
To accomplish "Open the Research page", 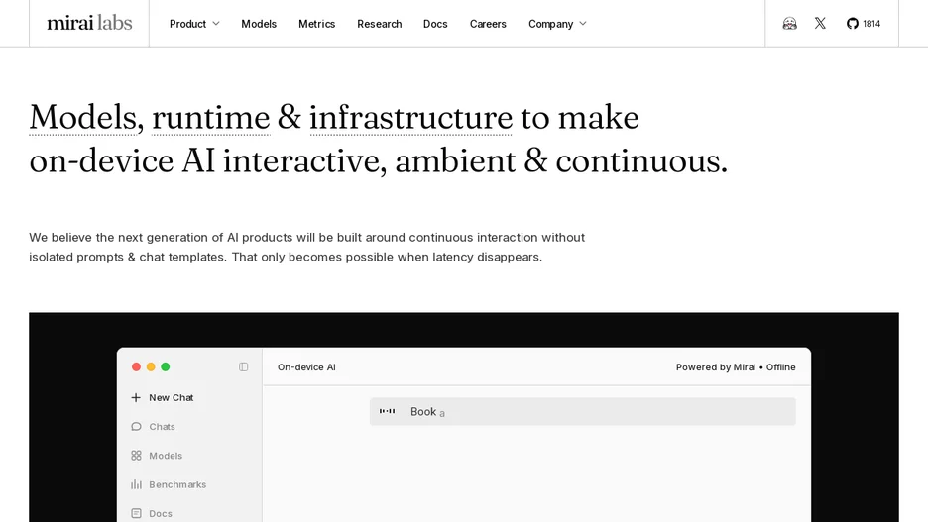I will pyautogui.click(x=380, y=24).
